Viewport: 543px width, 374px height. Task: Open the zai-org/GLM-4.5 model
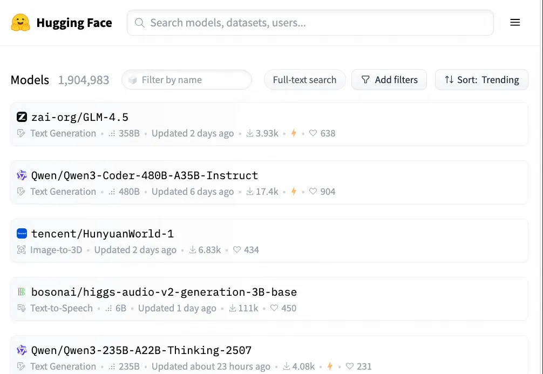[80, 117]
